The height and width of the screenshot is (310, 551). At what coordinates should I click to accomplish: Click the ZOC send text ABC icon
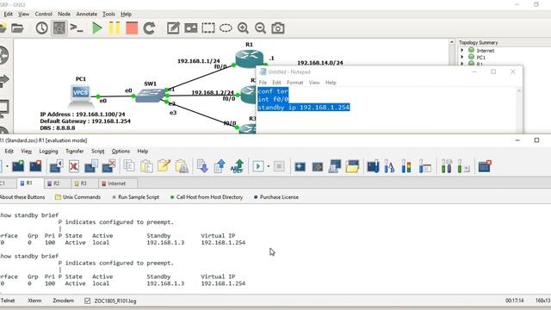(x=238, y=166)
